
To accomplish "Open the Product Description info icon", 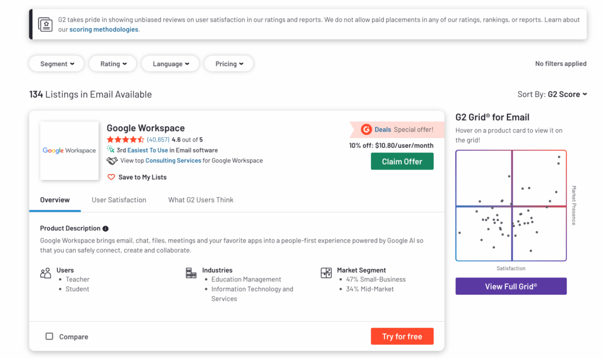I will [106, 228].
